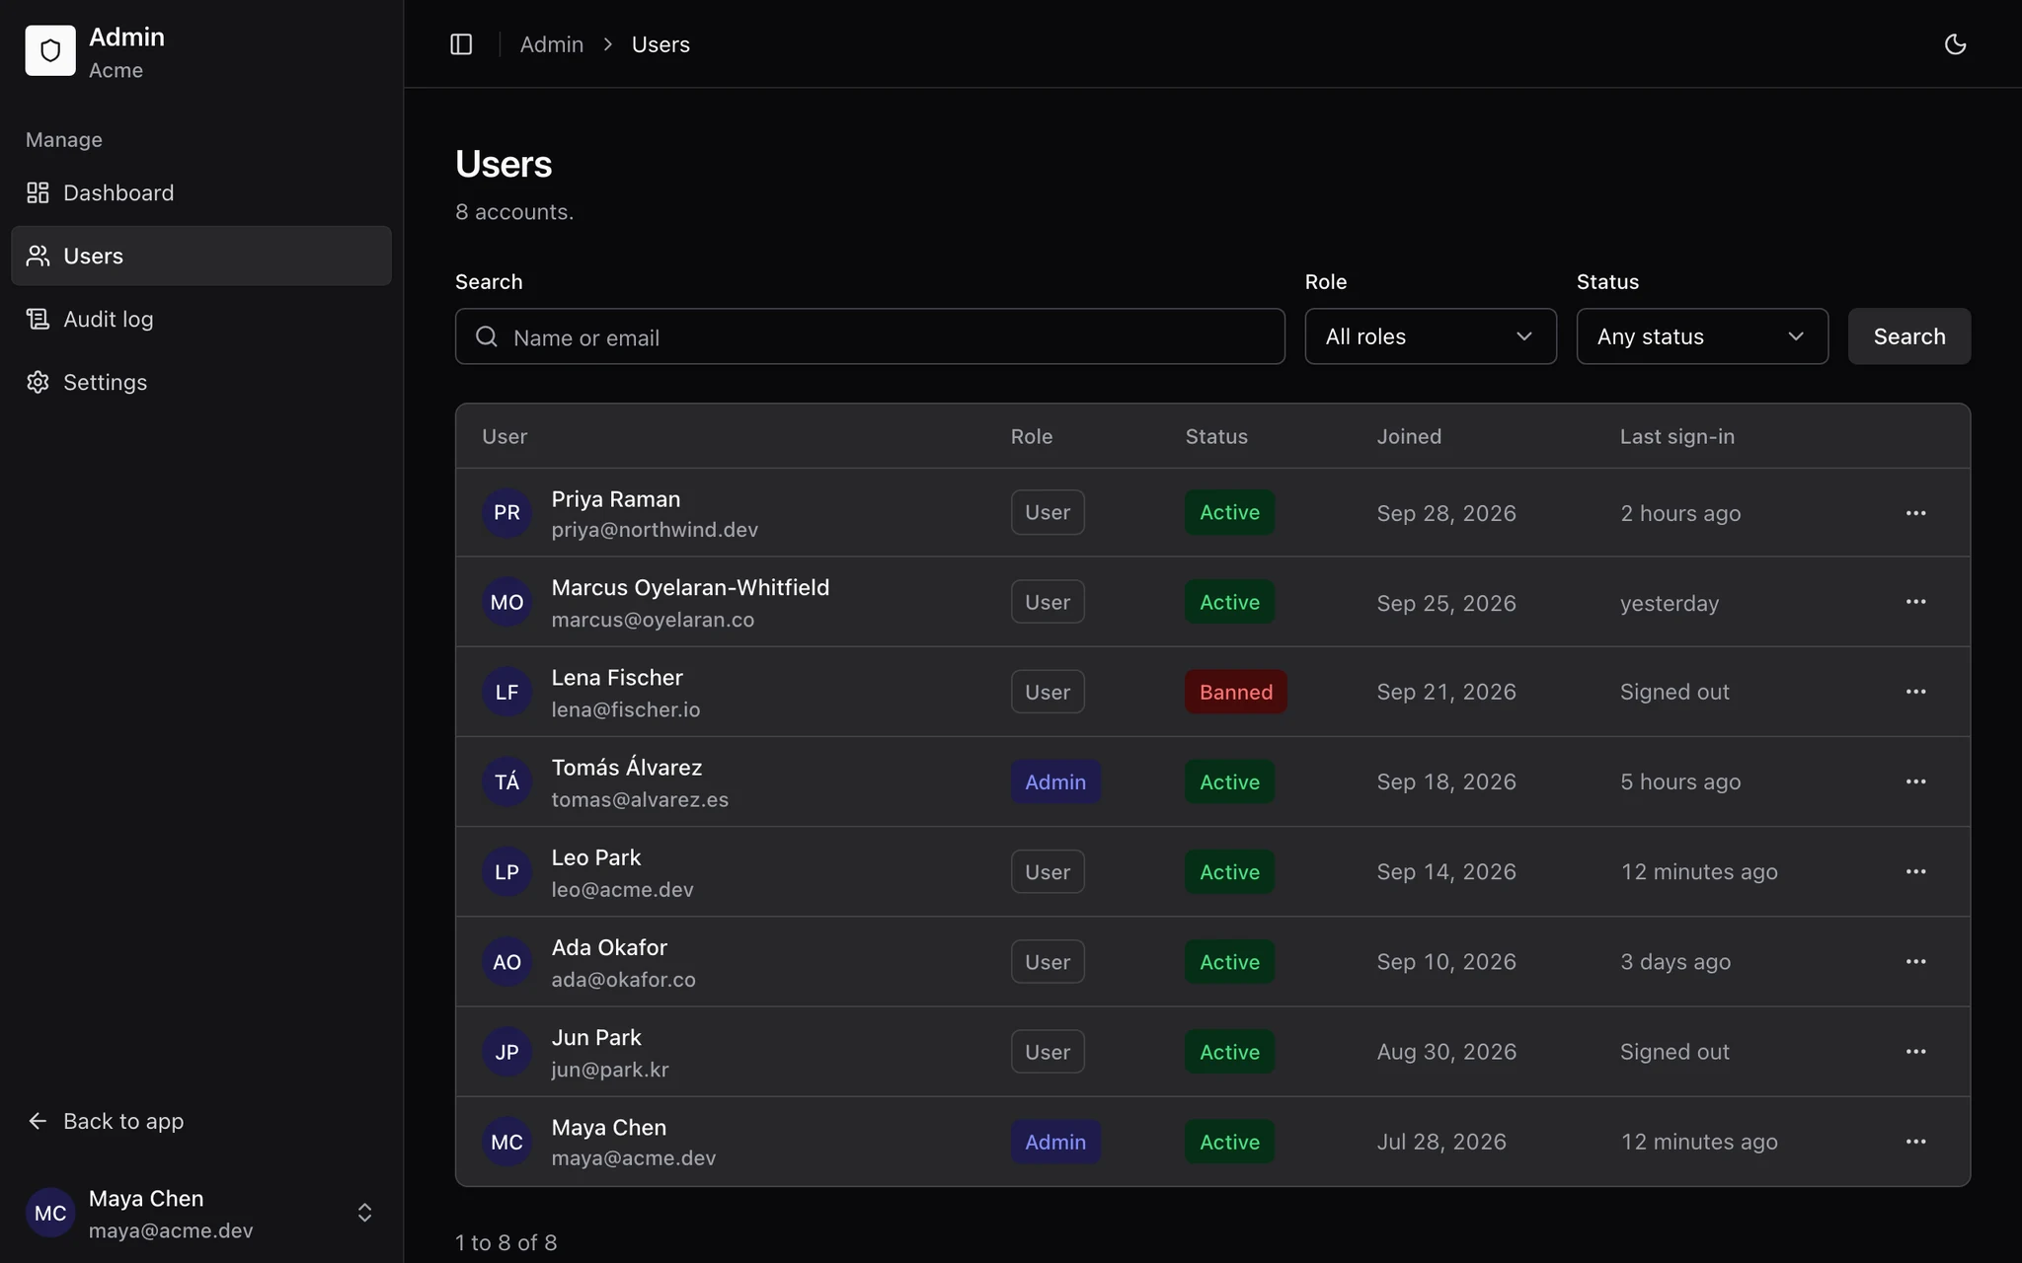Screen dimensions: 2022x1263
Task: Toggle the sidebar panel icon
Action: (461, 44)
